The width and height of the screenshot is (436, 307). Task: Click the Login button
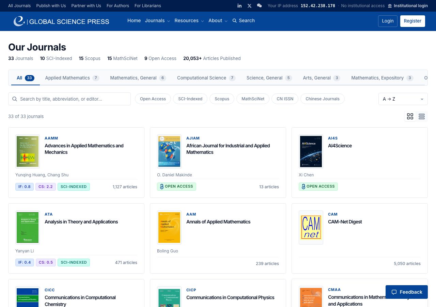tap(388, 21)
